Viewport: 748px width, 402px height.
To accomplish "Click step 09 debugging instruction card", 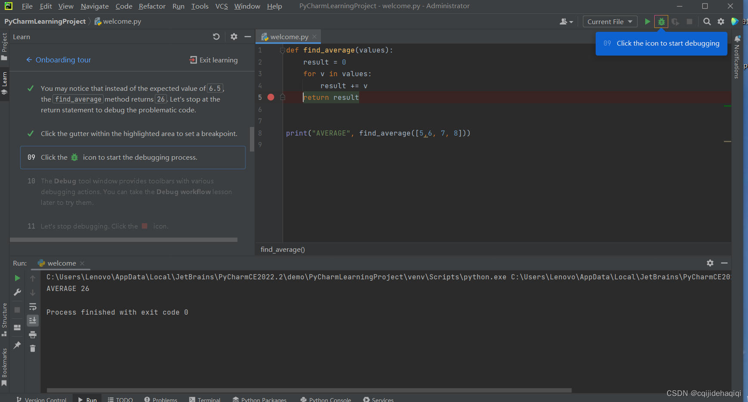I will [133, 158].
